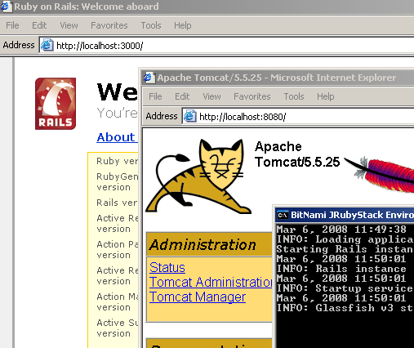Open View menu in Tomcat window
Viewport: 414px width, 348px height.
pyautogui.click(x=211, y=96)
